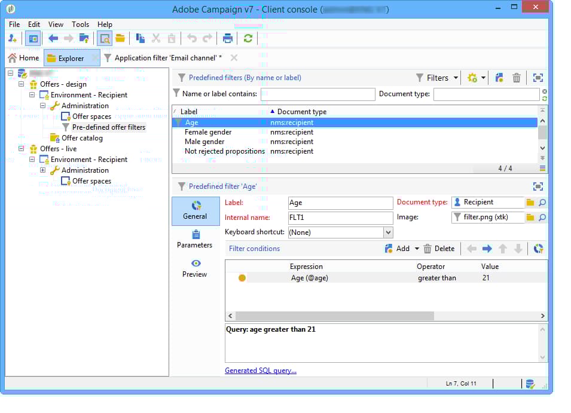Click the folder icon next to Recipient field
This screenshot has width=571, height=413.
pos(530,203)
